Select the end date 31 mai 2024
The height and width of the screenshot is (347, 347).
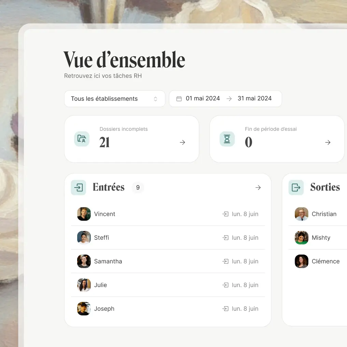[x=254, y=98]
